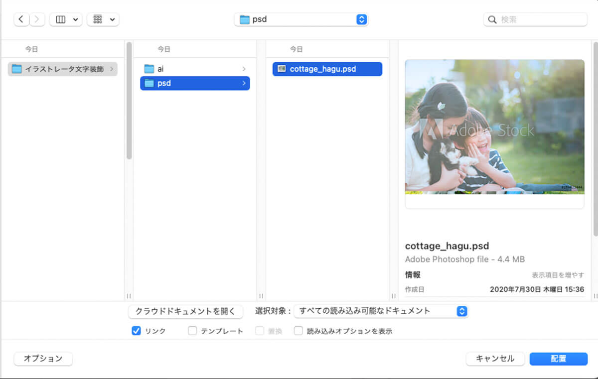Click the search magnifying glass icon

pyautogui.click(x=492, y=19)
